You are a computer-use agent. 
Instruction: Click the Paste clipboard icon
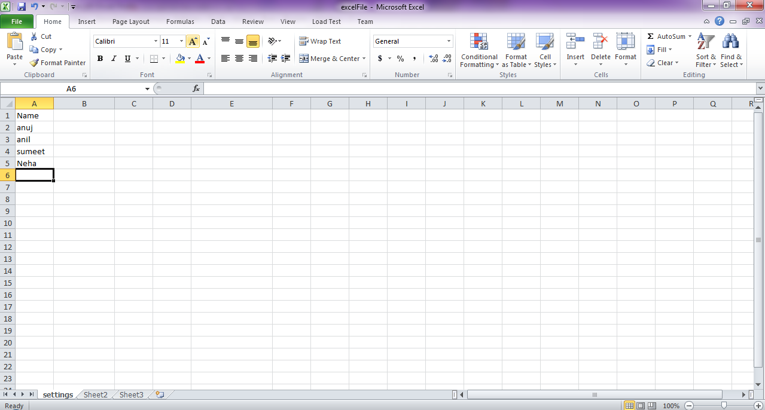point(14,41)
